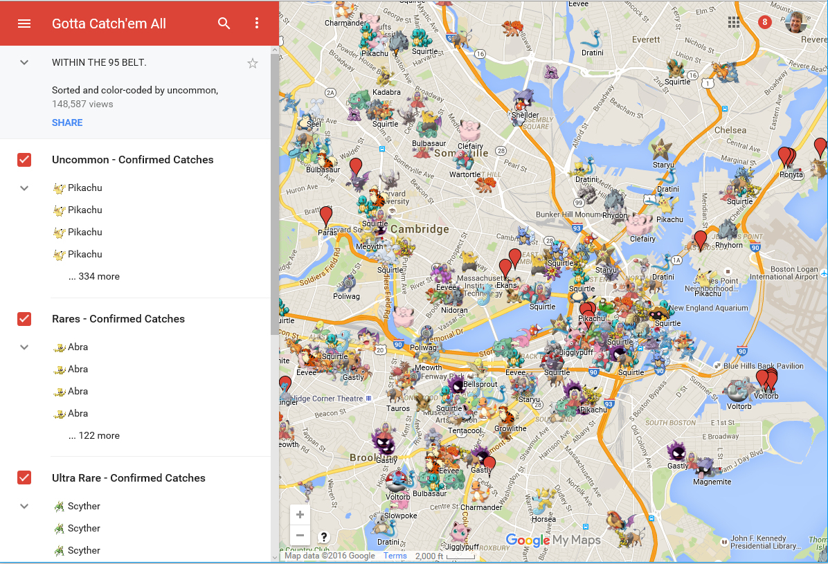
Task: Open the user account profile picture
Action: coord(796,22)
